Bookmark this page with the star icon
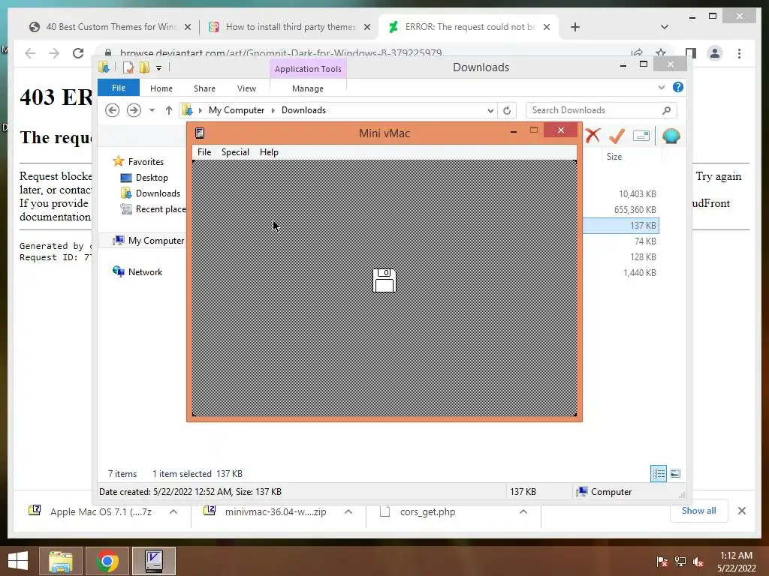Screen dimensions: 769x576 661,52
